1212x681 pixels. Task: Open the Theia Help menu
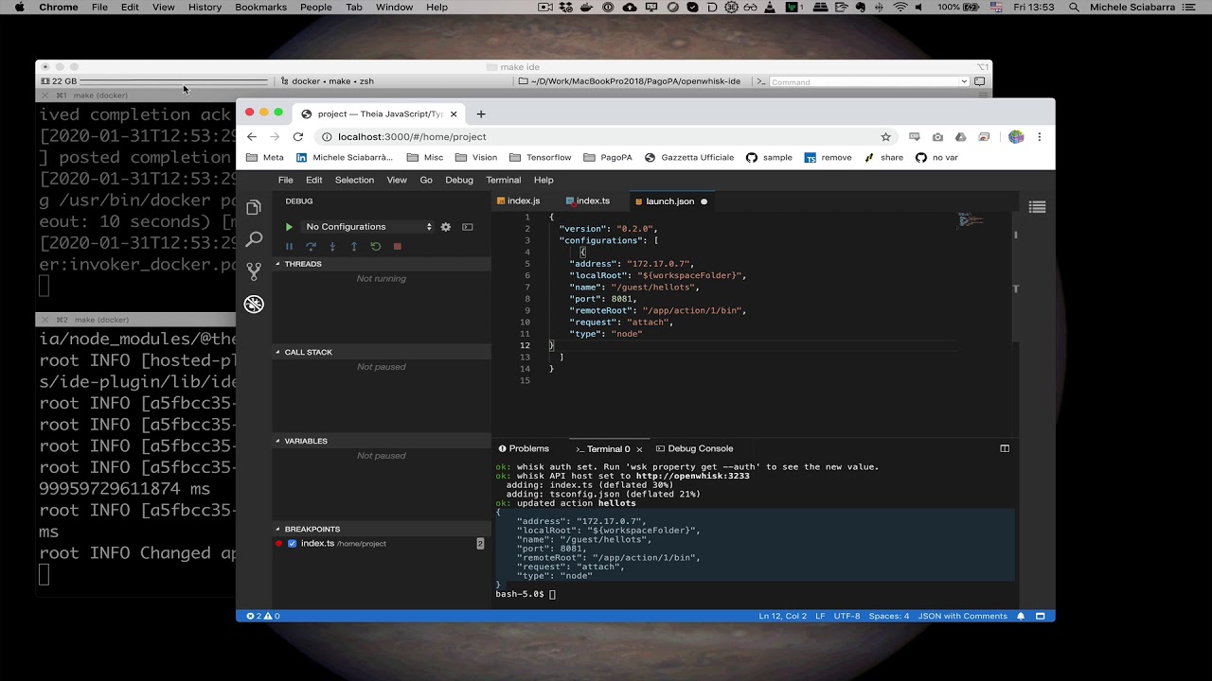pos(544,180)
